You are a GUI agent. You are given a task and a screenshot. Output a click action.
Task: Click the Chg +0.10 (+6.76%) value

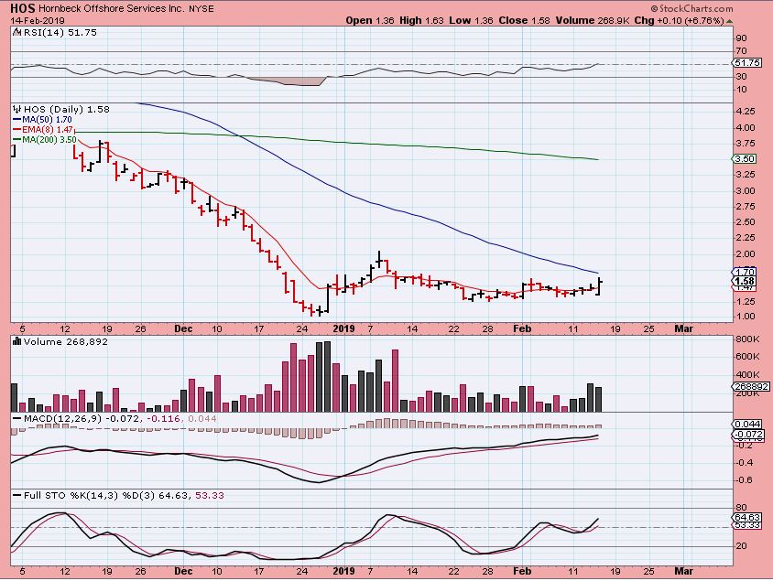(x=679, y=21)
